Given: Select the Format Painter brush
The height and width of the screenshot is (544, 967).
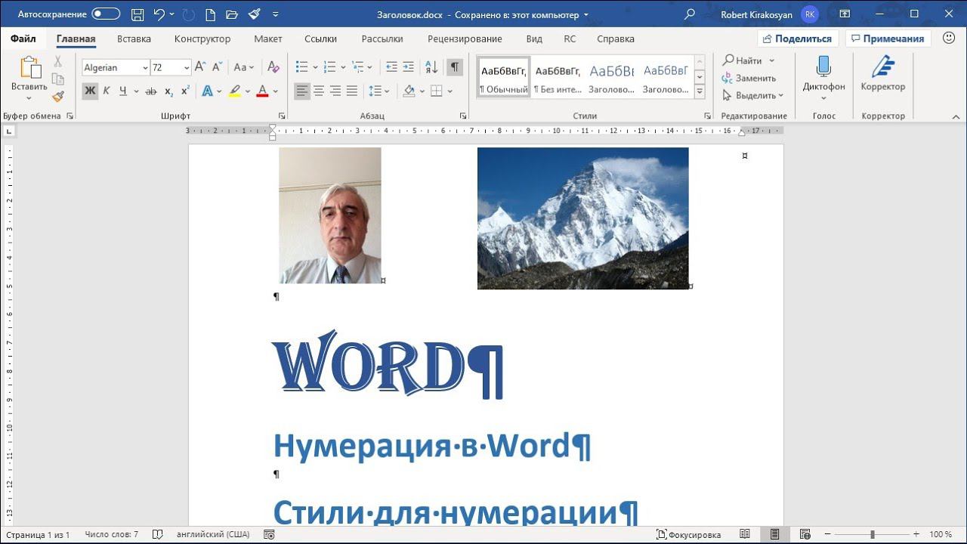Looking at the screenshot, I should [58, 96].
